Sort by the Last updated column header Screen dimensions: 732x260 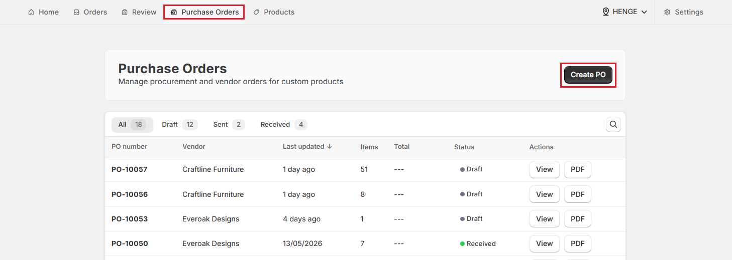pos(307,147)
